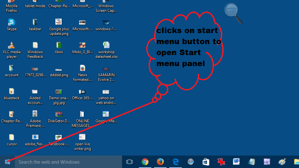
Task: Select the Mozilla Firefox desktop shortcut
Action: click(x=11, y=6)
